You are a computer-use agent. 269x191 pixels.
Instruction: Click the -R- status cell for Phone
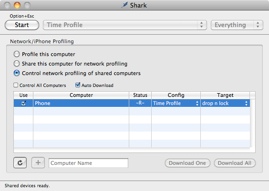(140, 103)
